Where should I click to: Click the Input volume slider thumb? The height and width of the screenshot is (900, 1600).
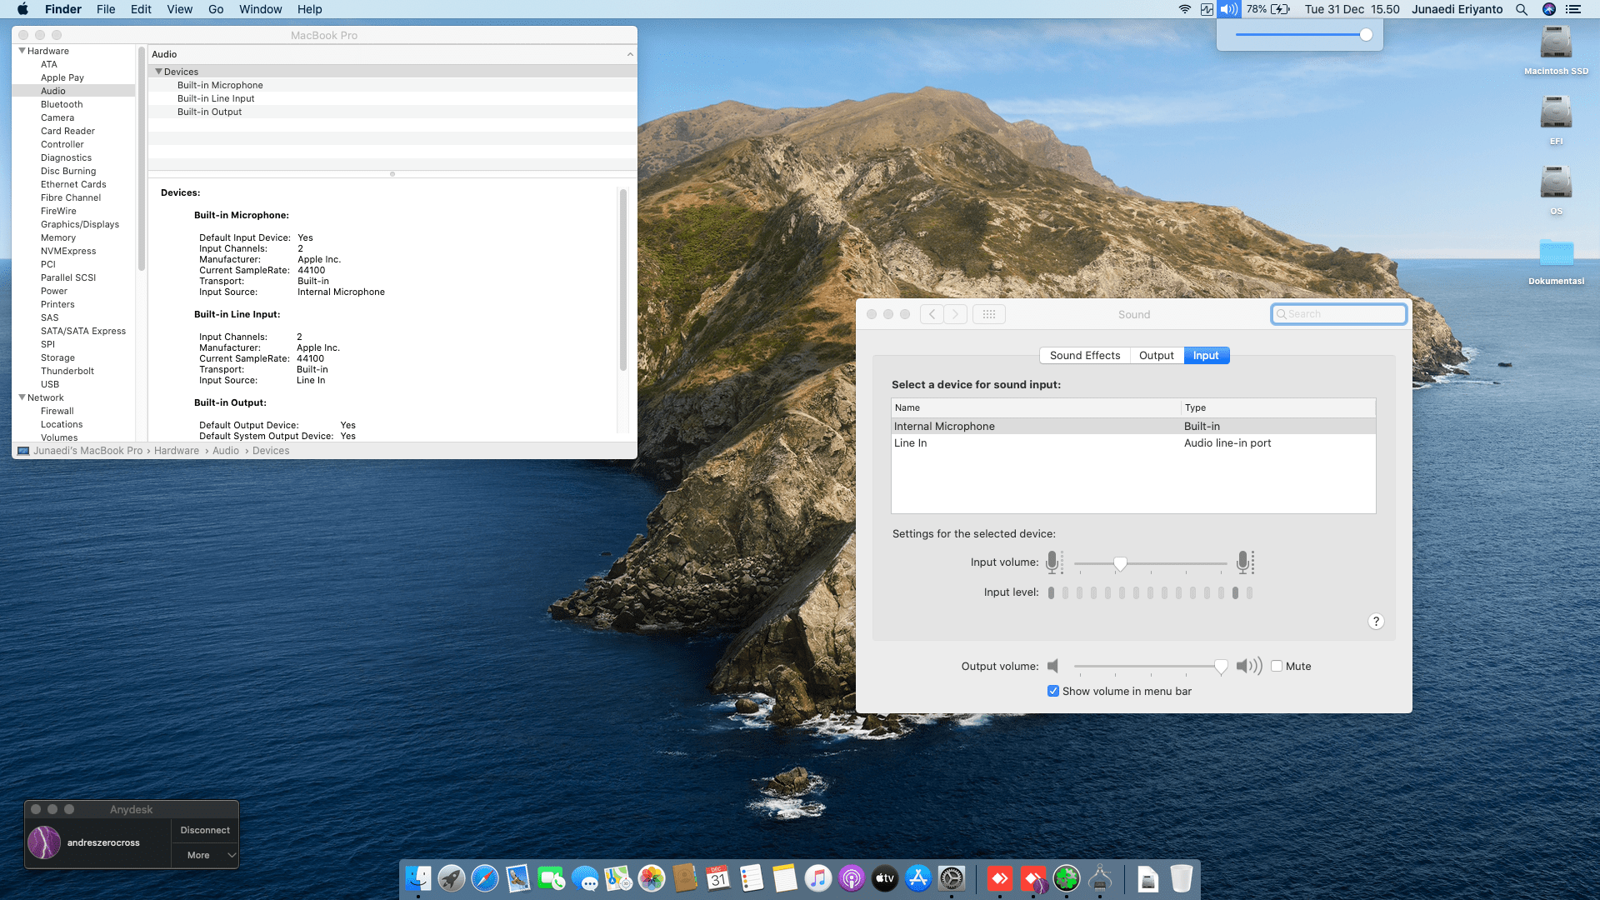tap(1120, 564)
